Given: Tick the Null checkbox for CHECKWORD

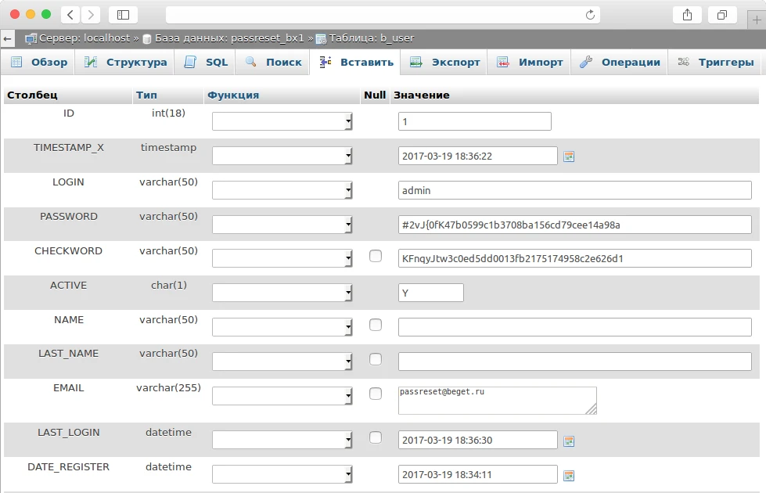Looking at the screenshot, I should (x=376, y=256).
